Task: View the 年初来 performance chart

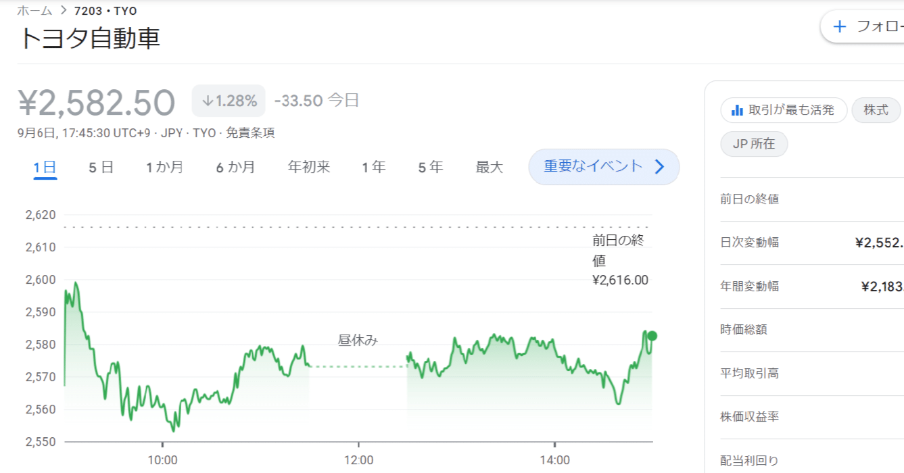Action: tap(308, 167)
